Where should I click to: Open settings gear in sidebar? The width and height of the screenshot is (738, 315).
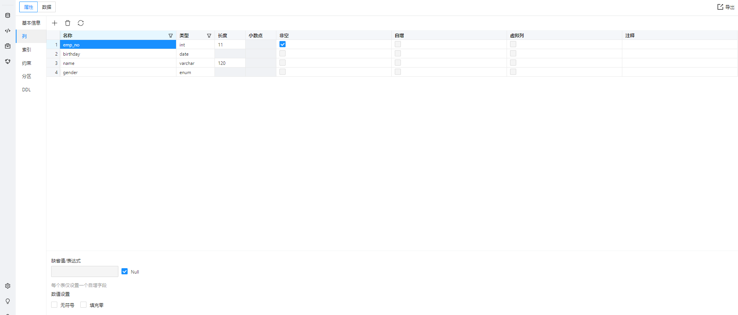tap(8, 286)
